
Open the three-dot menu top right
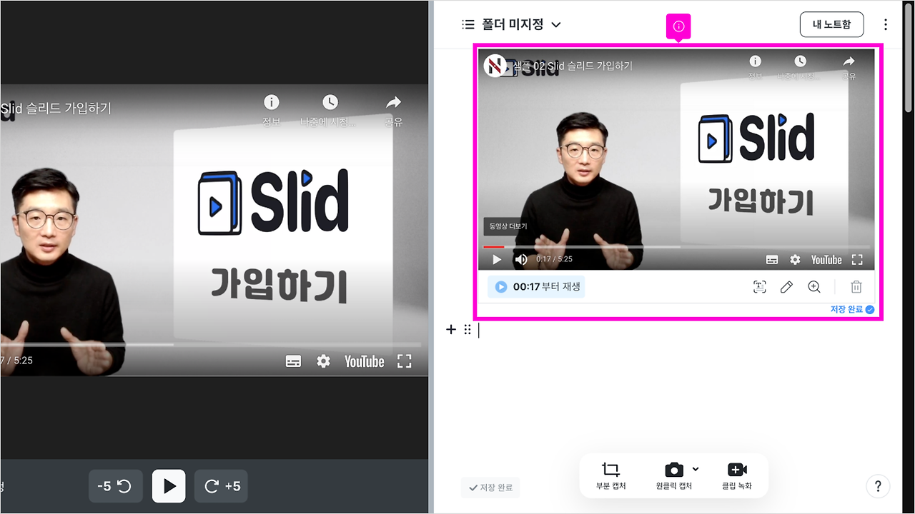pos(885,24)
